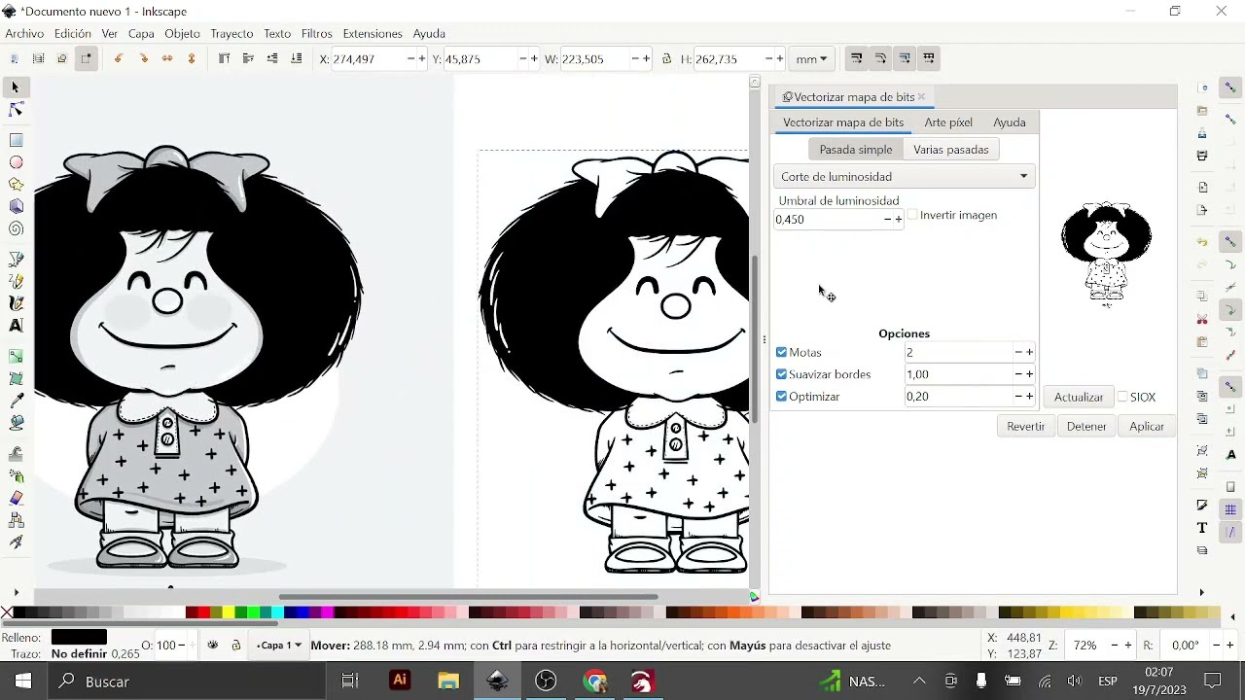This screenshot has width=1245, height=700.
Task: Increase Optimizar value with plus button
Action: [1030, 397]
